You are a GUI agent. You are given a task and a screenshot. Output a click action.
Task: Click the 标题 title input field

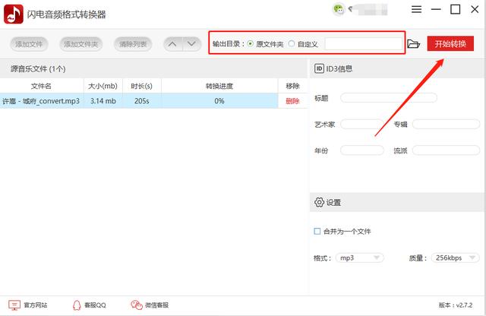tap(389, 98)
